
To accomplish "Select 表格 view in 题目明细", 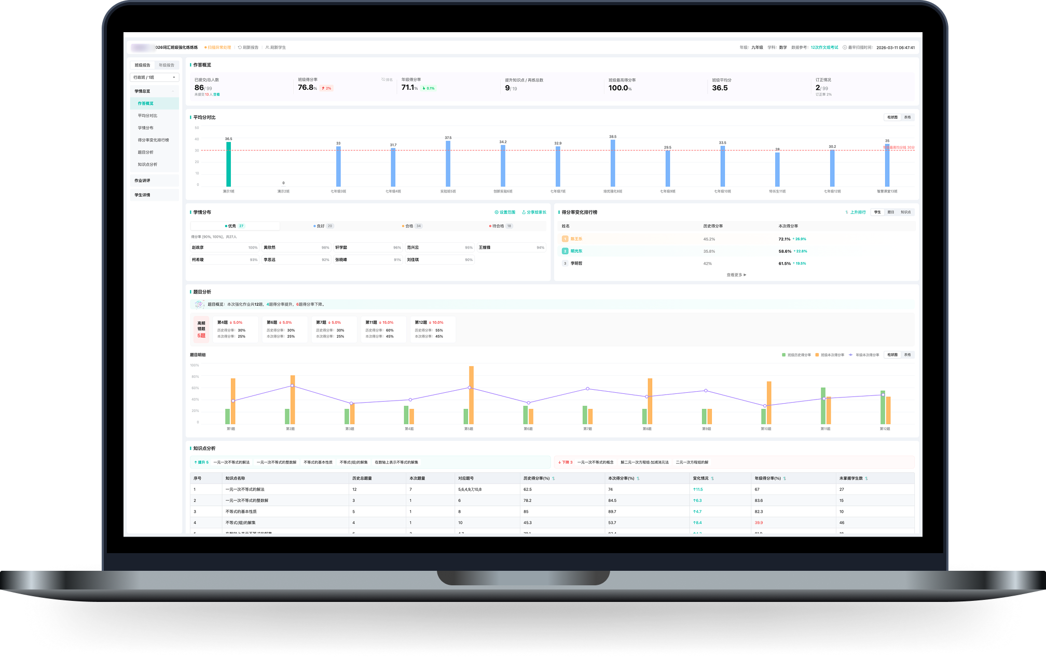I will 907,355.
